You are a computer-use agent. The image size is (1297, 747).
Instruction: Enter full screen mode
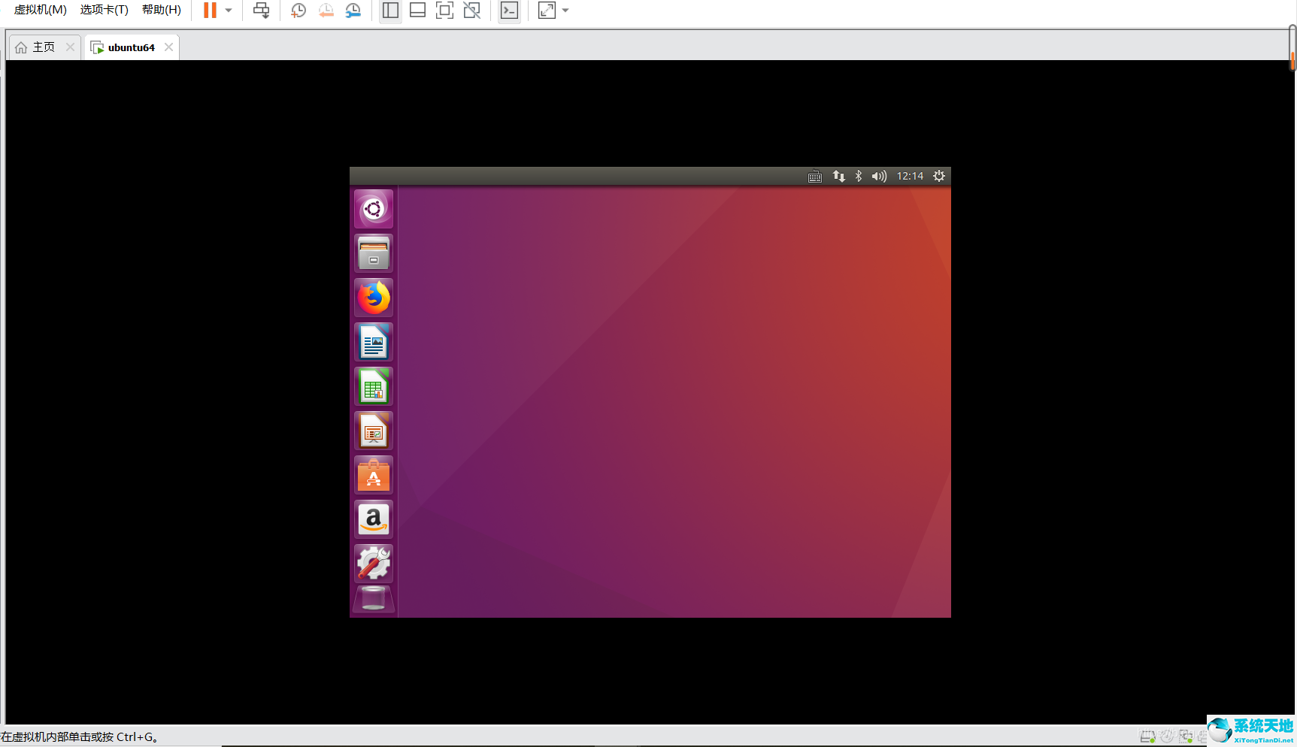coord(444,11)
